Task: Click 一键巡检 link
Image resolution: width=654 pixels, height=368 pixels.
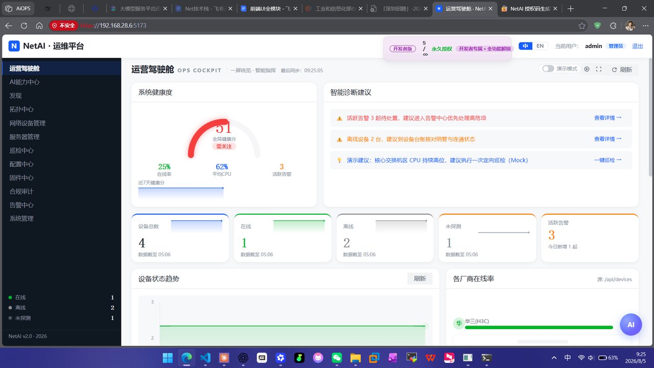Action: pos(608,160)
